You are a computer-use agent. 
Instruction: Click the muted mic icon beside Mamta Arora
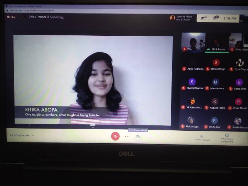click(207, 89)
